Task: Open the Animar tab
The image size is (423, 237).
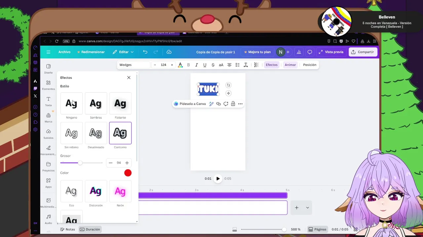Action: click(x=290, y=65)
